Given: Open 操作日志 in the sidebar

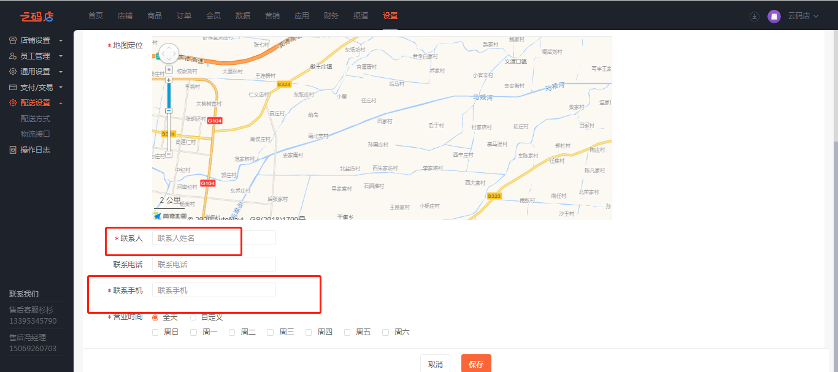Looking at the screenshot, I should coord(36,150).
